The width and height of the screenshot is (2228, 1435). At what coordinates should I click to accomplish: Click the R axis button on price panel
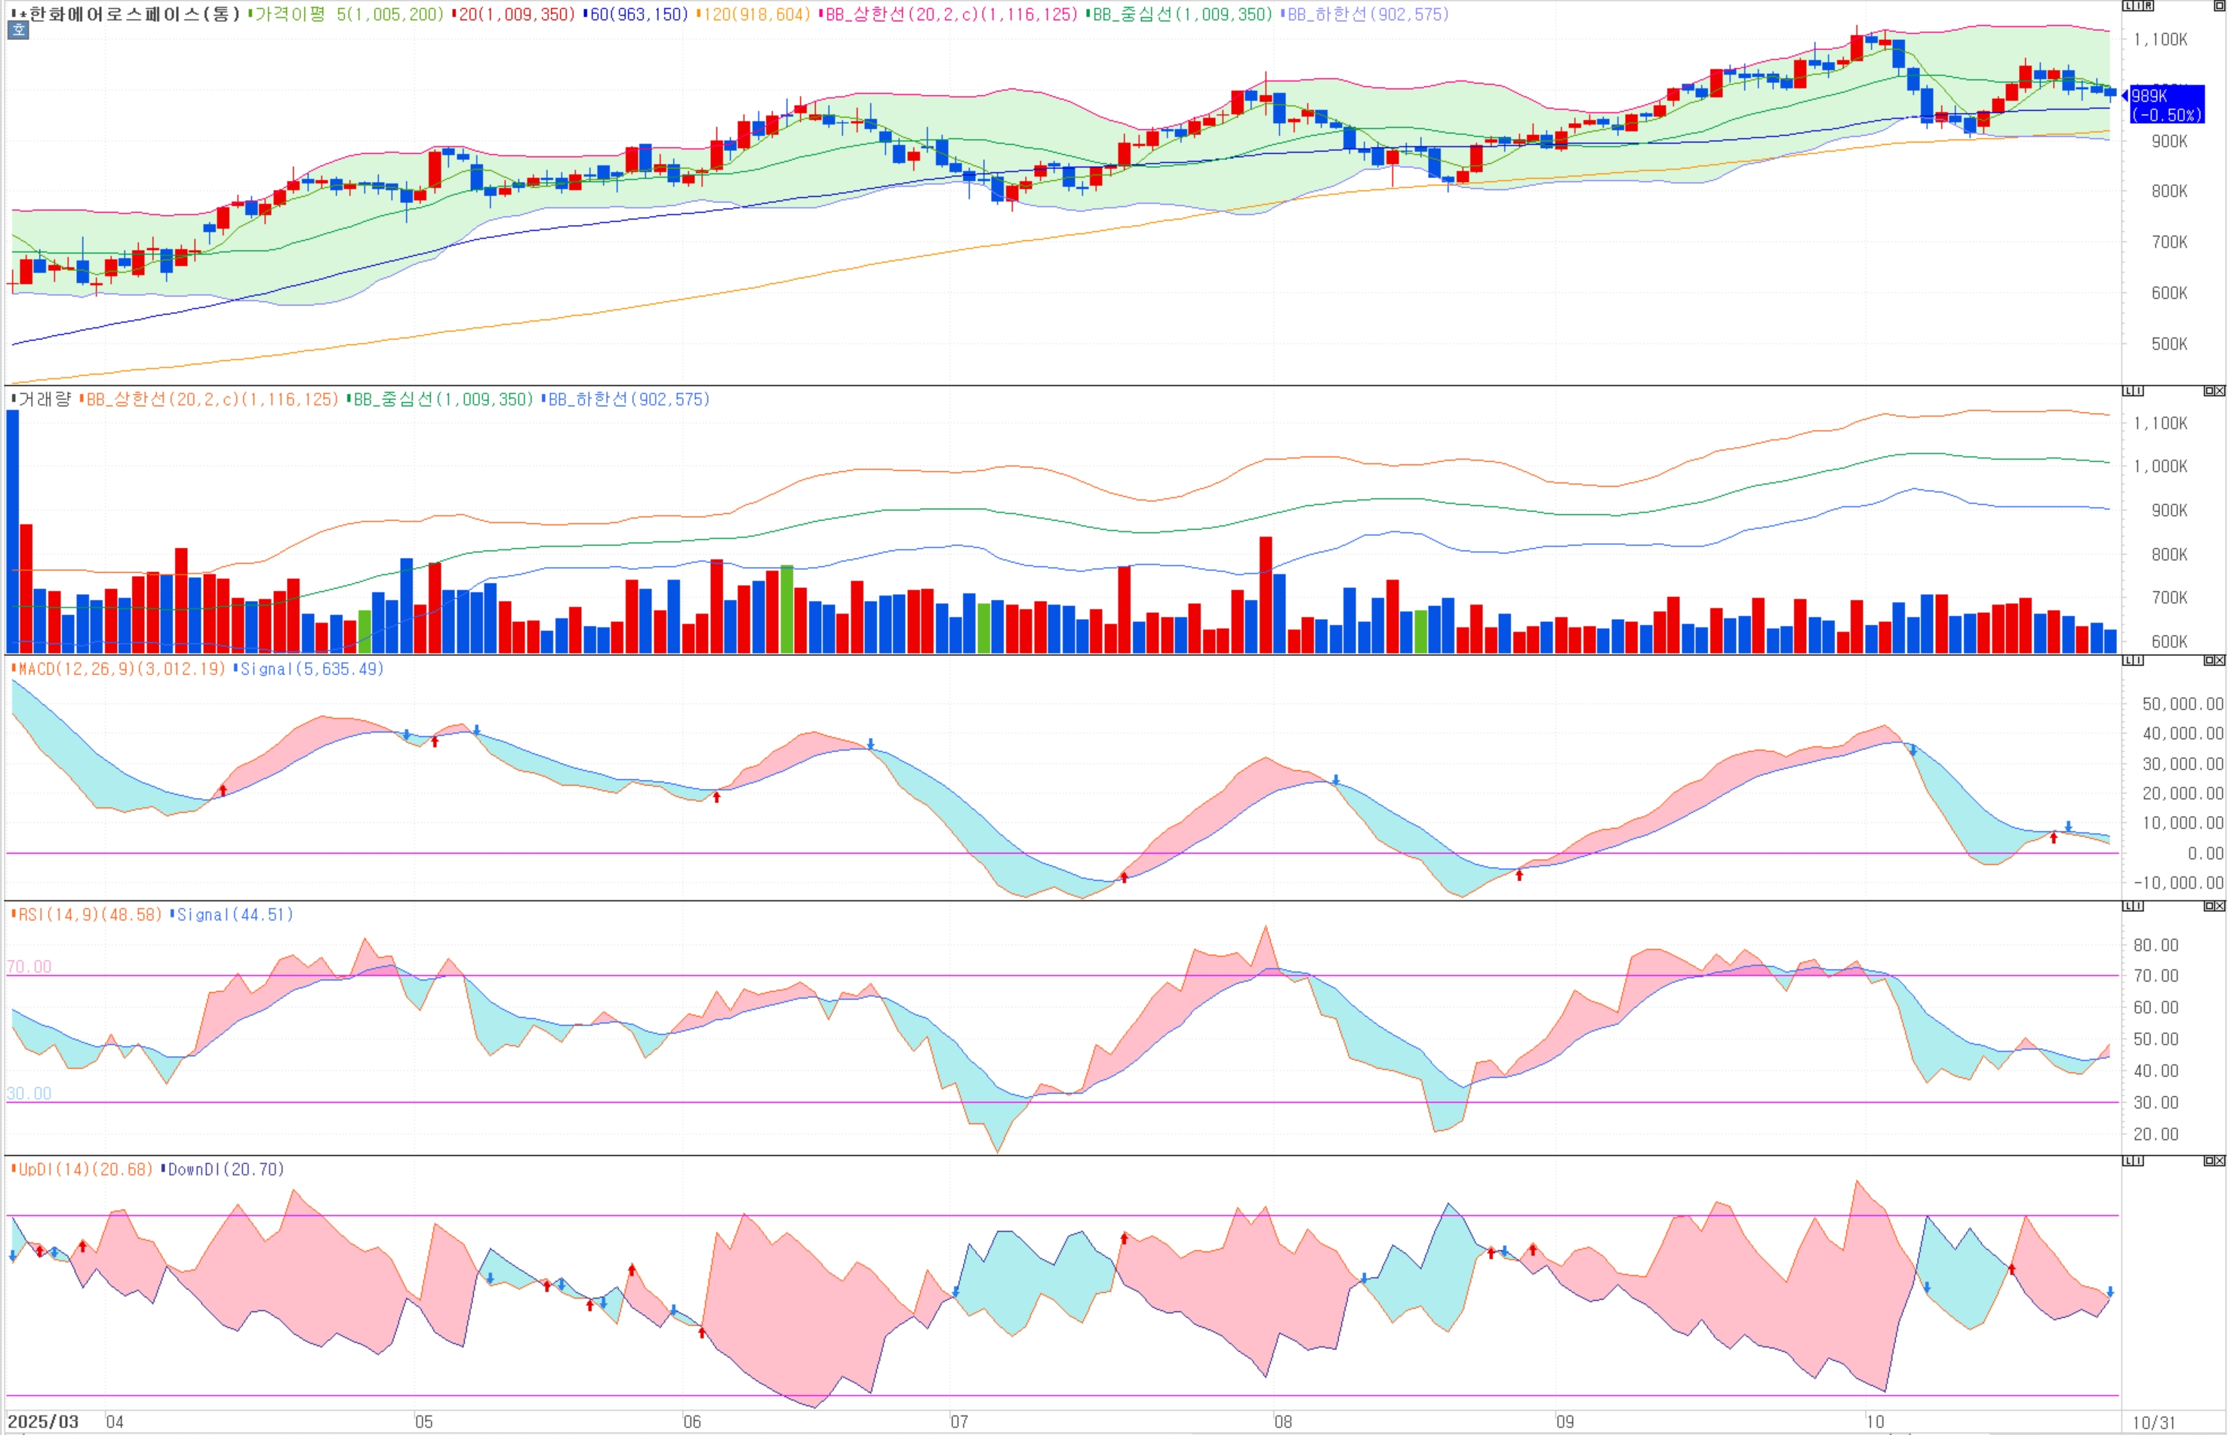(2149, 5)
